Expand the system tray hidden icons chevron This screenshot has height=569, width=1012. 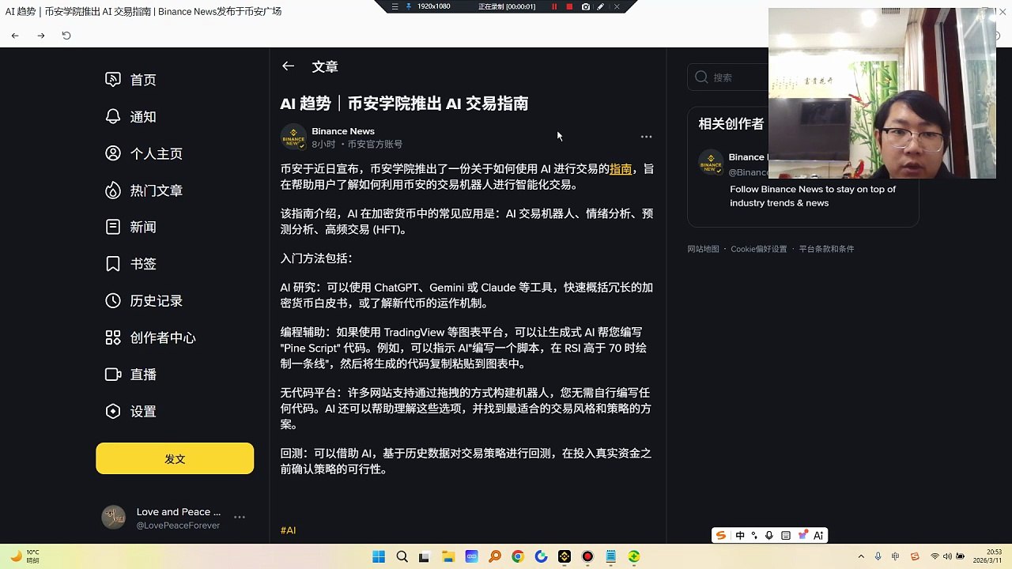tap(861, 557)
